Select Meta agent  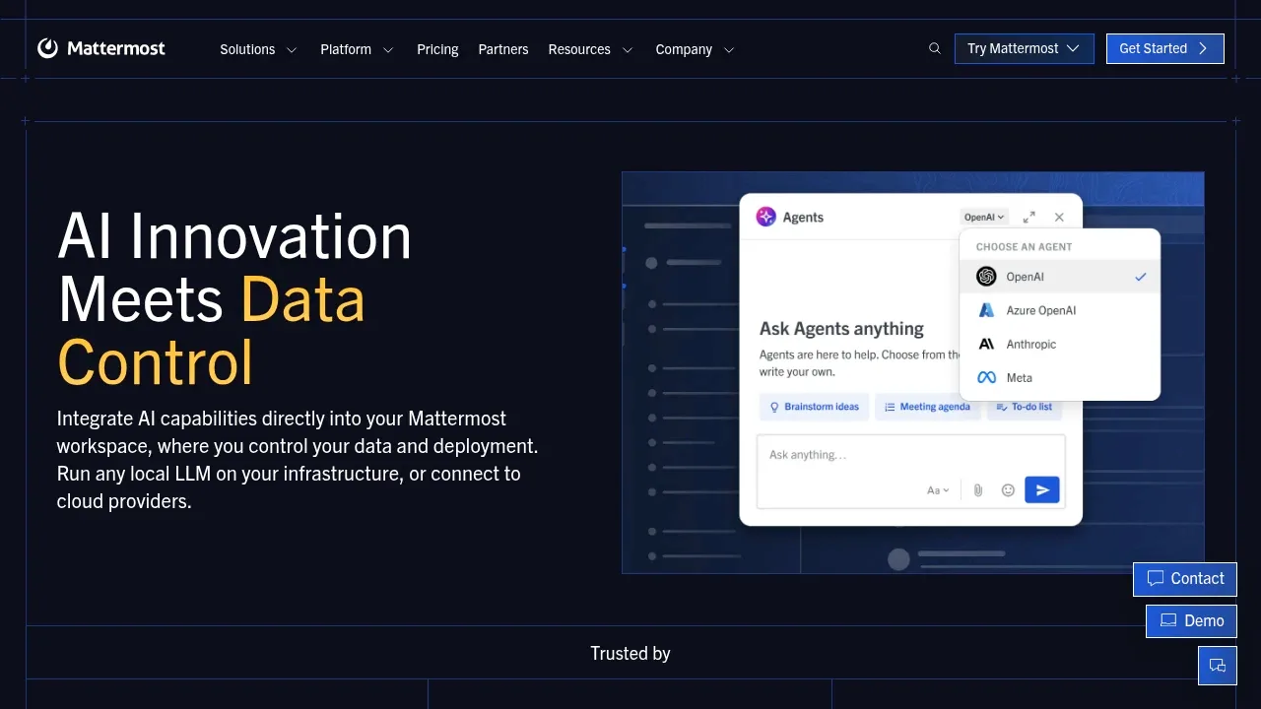1059,377
